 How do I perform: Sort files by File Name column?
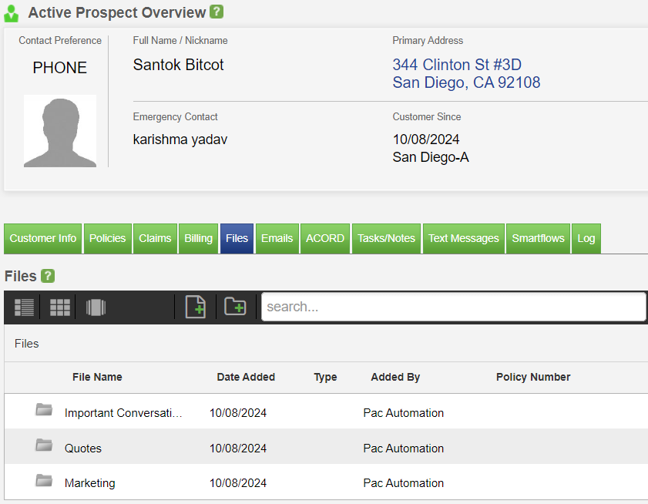tap(97, 377)
